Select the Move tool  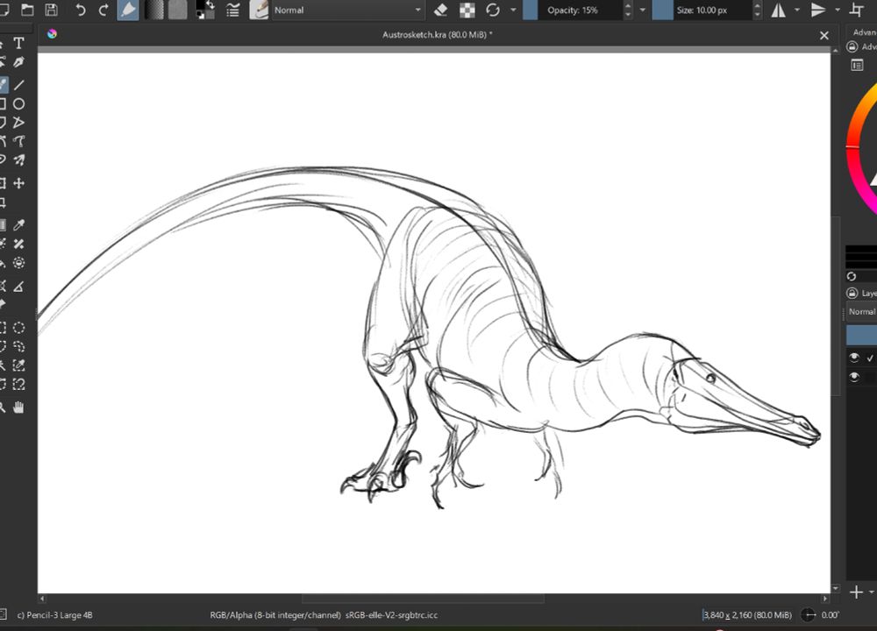pos(19,183)
